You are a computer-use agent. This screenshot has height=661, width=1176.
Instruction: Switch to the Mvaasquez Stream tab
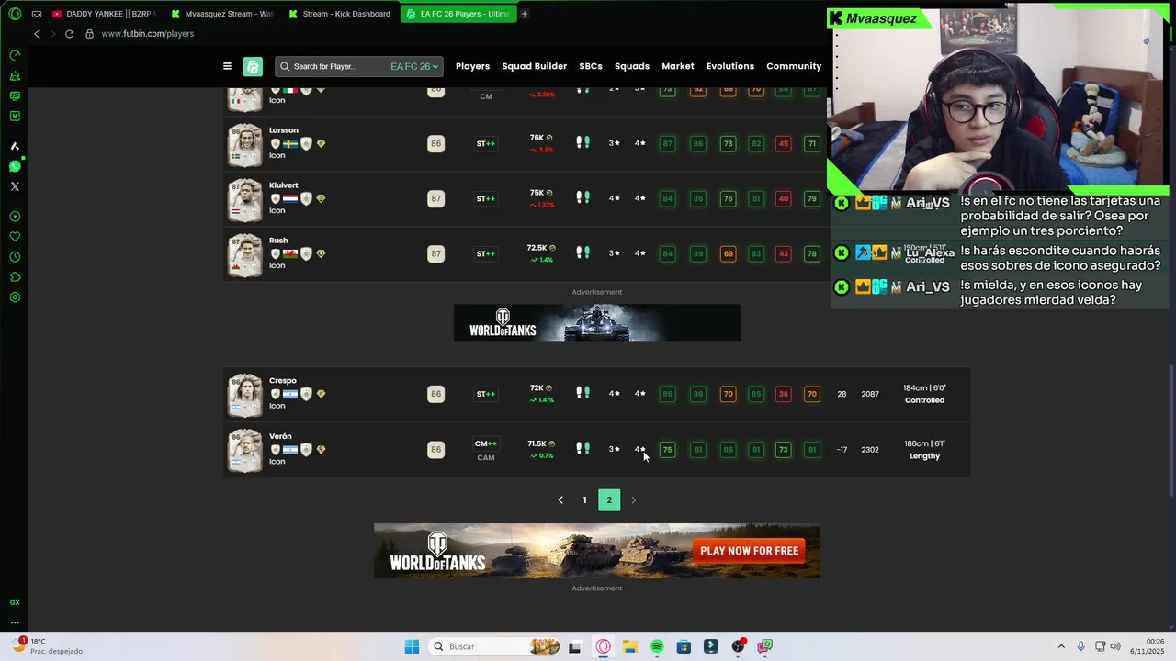221,14
